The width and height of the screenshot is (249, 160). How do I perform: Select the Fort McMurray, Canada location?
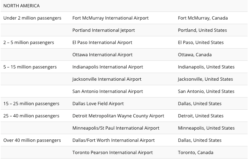pos(203,18)
